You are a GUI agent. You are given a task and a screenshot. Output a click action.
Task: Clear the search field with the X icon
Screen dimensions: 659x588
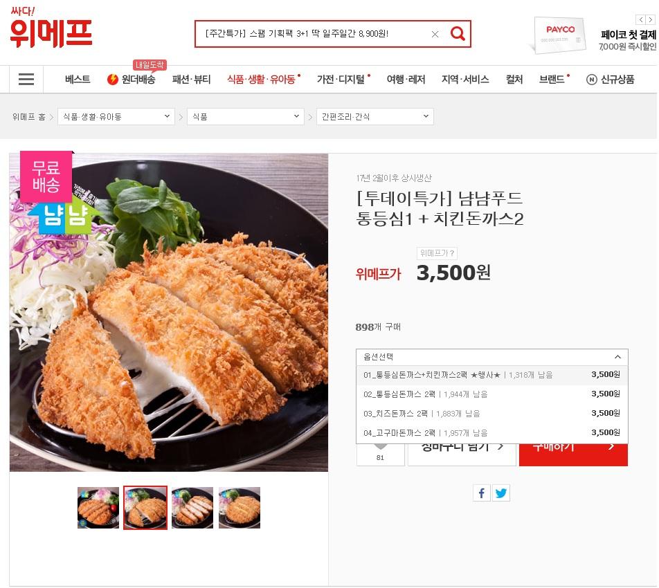click(x=435, y=34)
